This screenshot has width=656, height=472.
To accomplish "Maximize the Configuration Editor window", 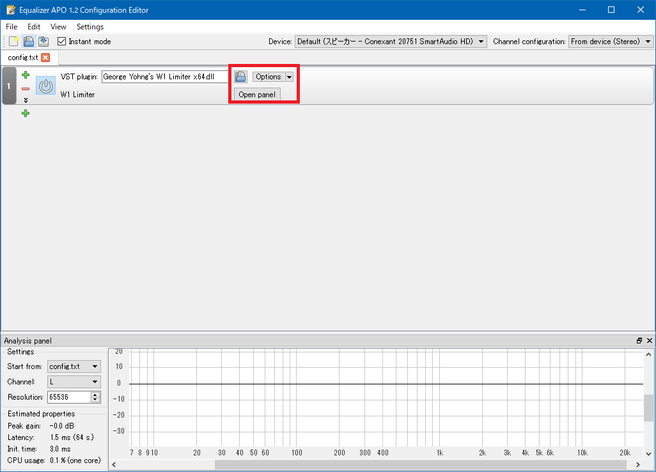I will pos(611,10).
